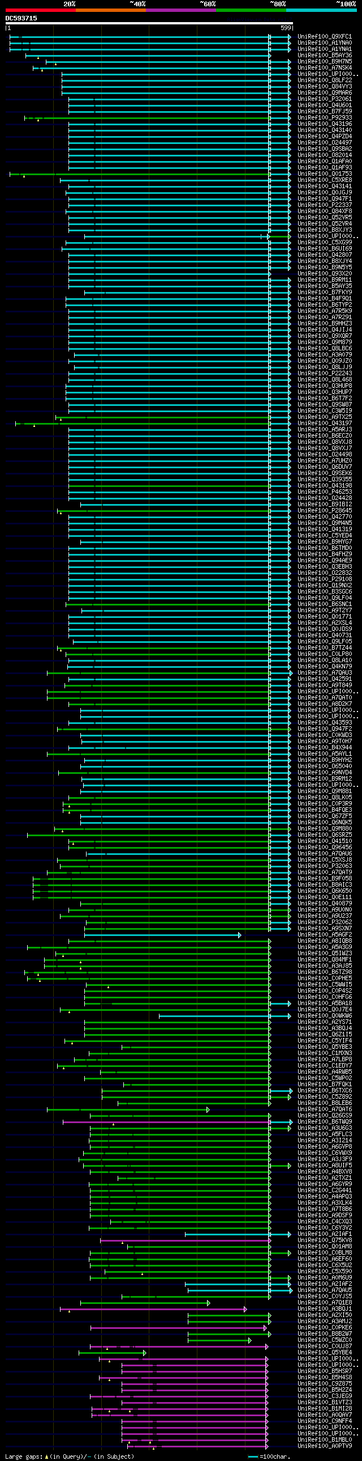Viewport: 362px width, 1461px height.
Task: Select the UniRef100_A5AGF2 label
Action: click(x=325, y=935)
